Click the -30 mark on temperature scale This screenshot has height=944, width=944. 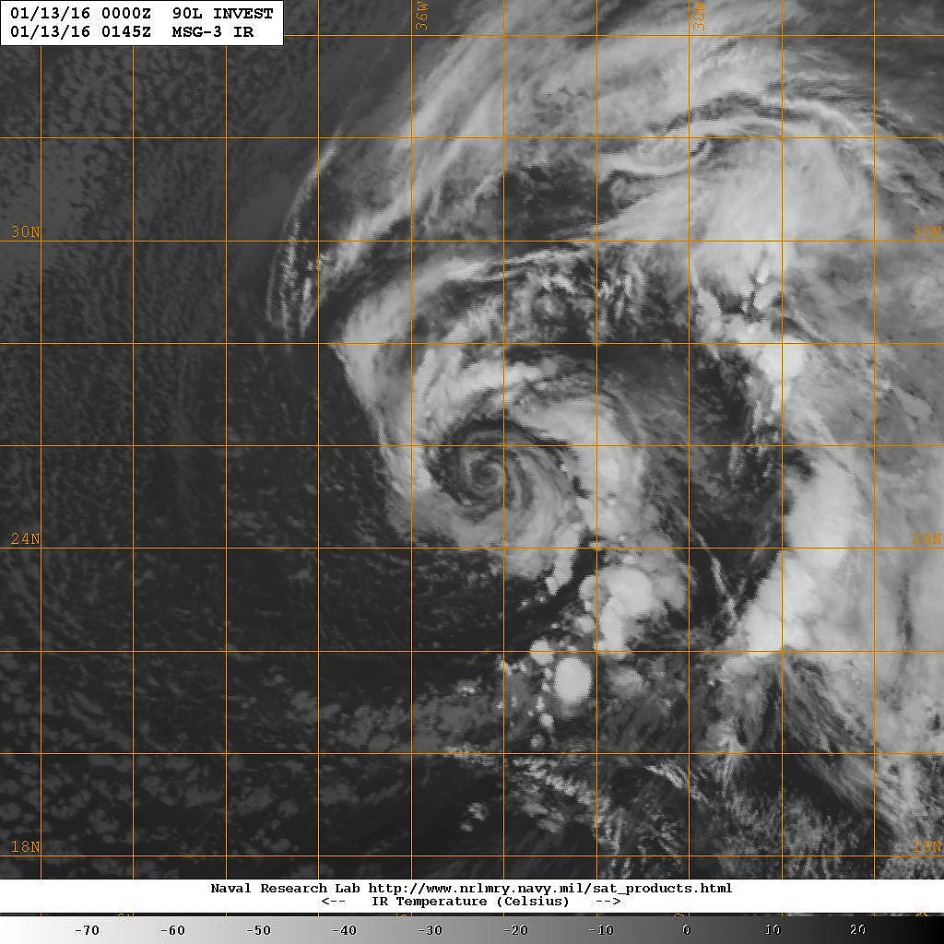(x=430, y=930)
